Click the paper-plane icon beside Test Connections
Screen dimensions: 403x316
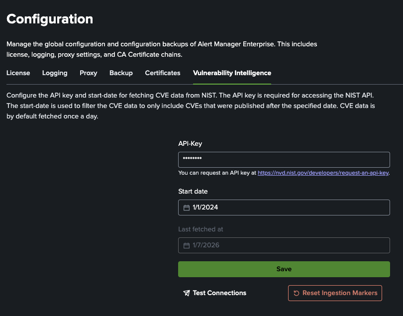click(187, 293)
